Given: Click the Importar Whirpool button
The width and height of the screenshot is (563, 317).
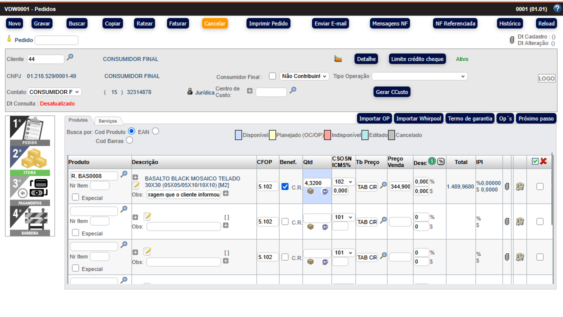Looking at the screenshot, I should click(x=418, y=118).
